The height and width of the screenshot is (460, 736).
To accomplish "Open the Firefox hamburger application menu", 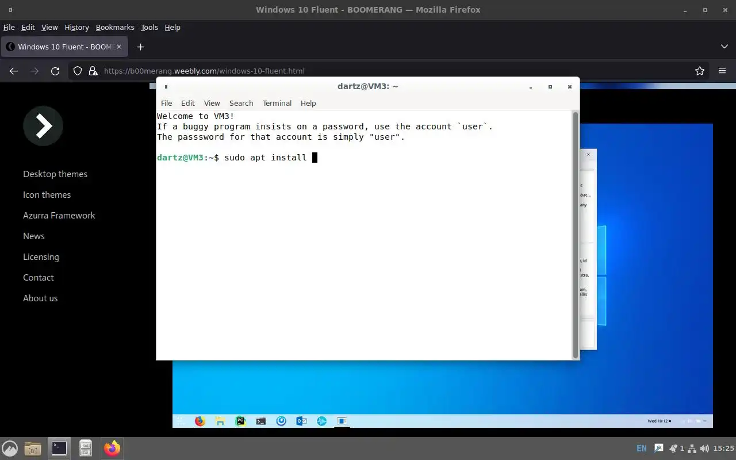I will 722,71.
